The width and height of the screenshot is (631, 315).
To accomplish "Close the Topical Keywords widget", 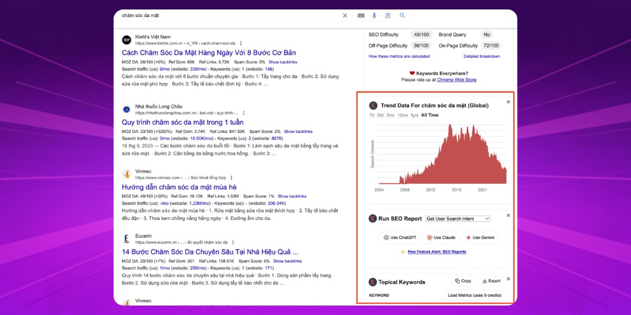I will 508,279.
